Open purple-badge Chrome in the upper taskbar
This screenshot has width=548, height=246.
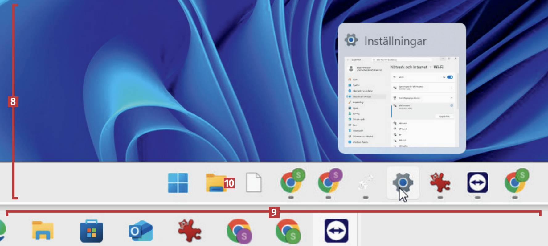328,182
